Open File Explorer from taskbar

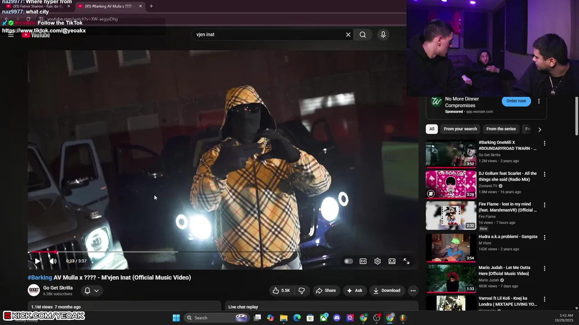tap(284, 318)
